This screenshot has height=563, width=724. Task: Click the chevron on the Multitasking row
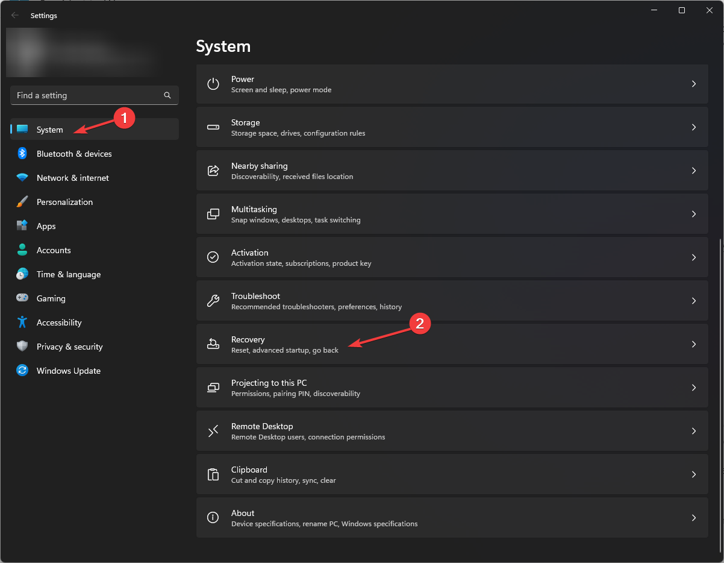point(694,214)
